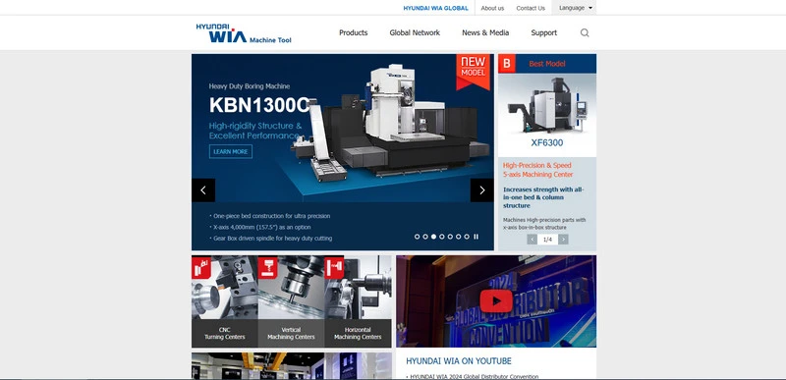Select the sixth banner slide dot
Image resolution: width=786 pixels, height=380 pixels.
pyautogui.click(x=458, y=237)
